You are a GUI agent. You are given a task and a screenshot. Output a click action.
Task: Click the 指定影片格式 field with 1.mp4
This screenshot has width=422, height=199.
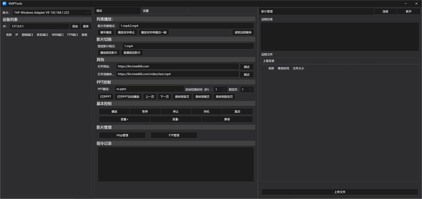pos(188,46)
